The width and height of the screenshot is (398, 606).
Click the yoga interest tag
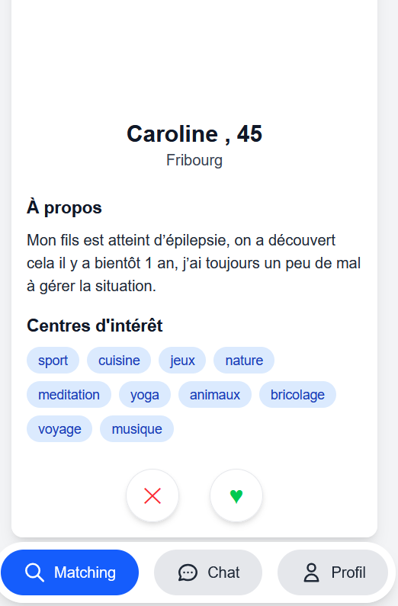145,395
